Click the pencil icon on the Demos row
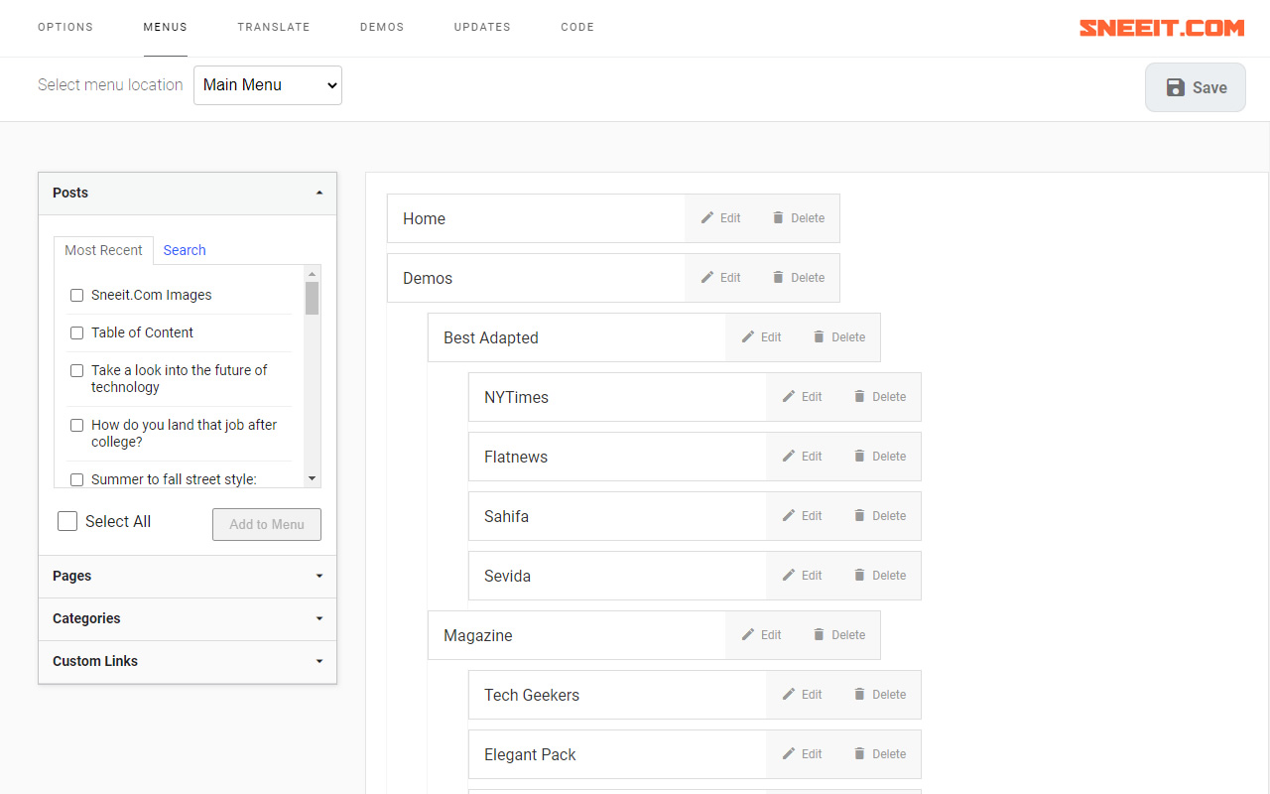 707,278
